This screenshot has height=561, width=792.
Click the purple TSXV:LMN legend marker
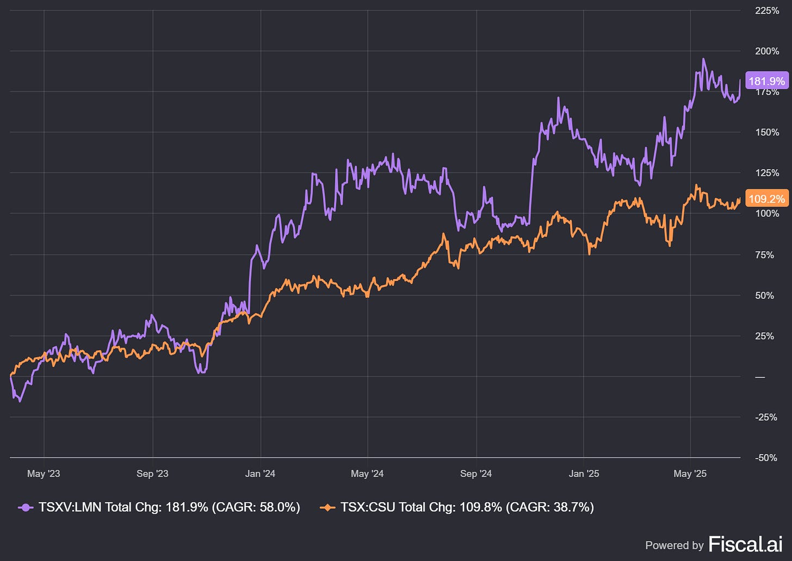coord(26,507)
